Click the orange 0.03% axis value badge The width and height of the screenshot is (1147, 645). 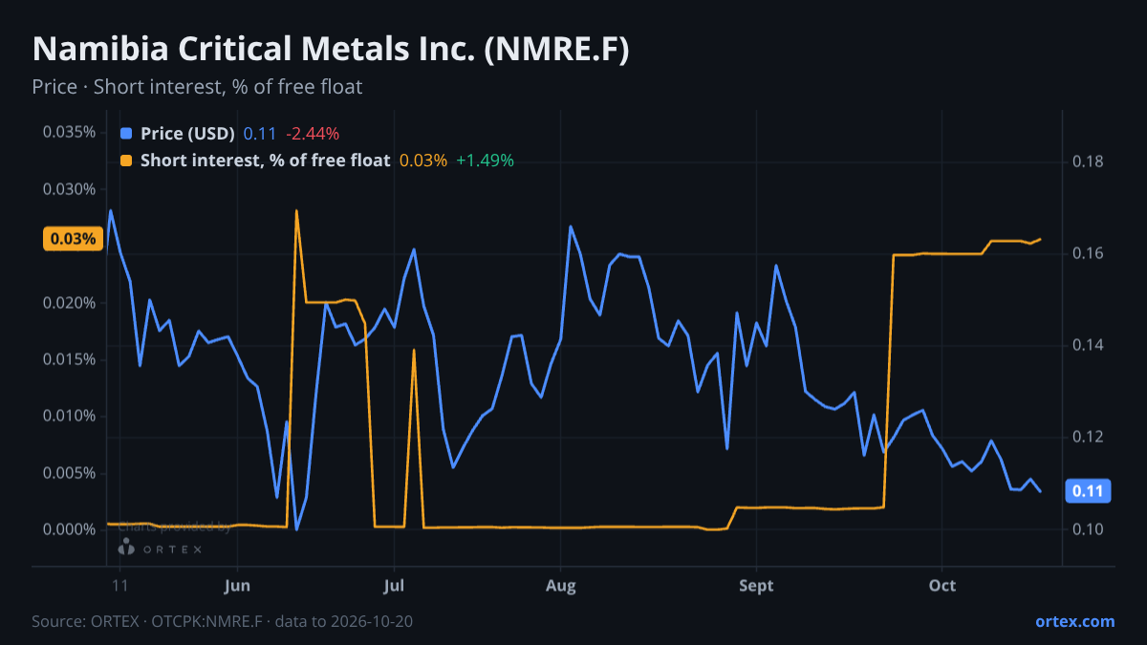click(73, 239)
